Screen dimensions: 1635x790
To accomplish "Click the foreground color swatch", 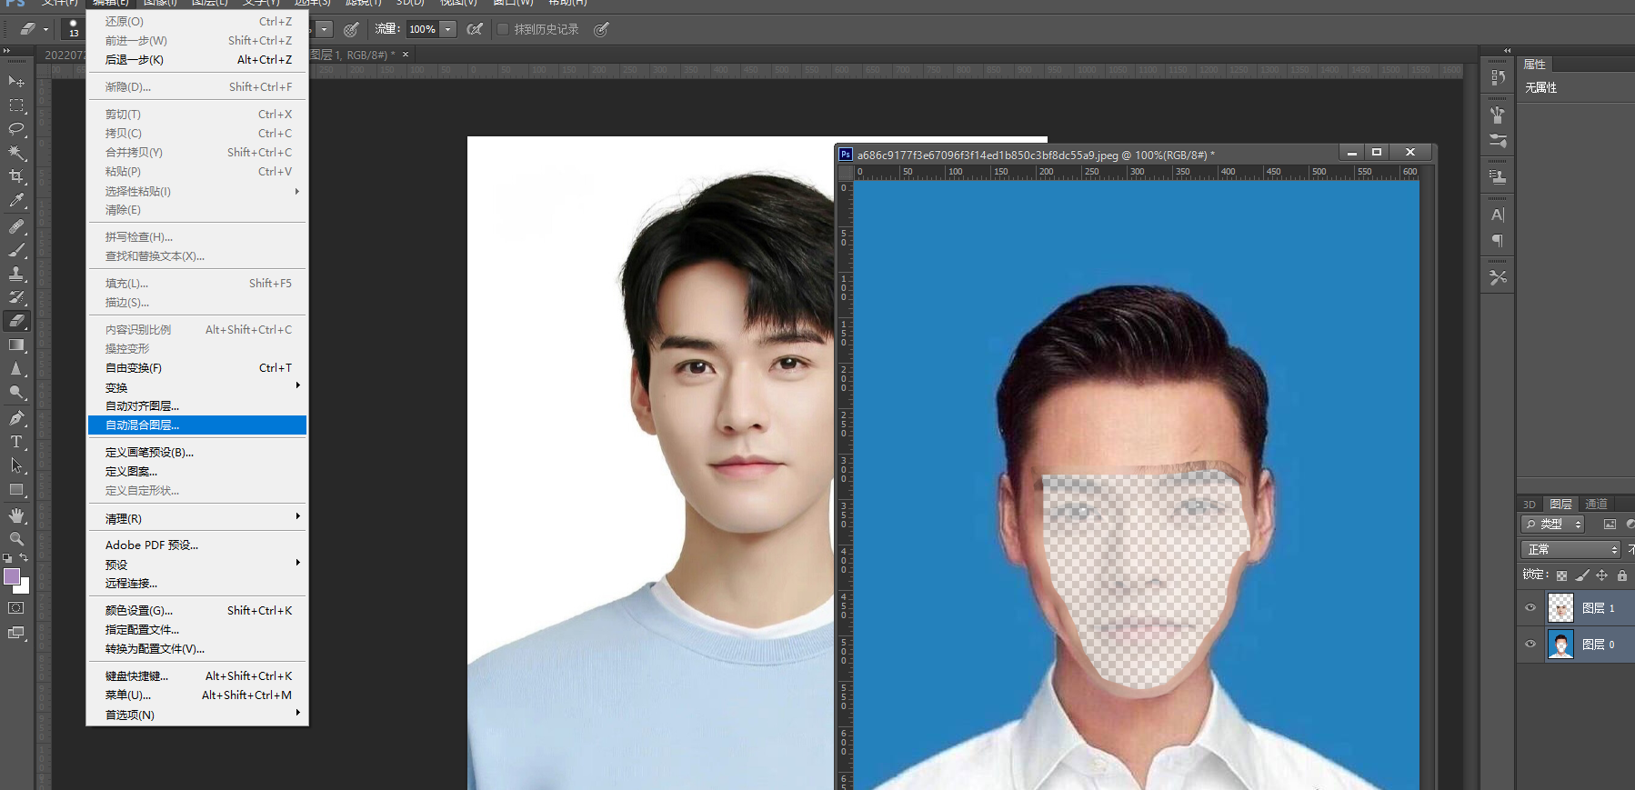I will click(x=12, y=576).
